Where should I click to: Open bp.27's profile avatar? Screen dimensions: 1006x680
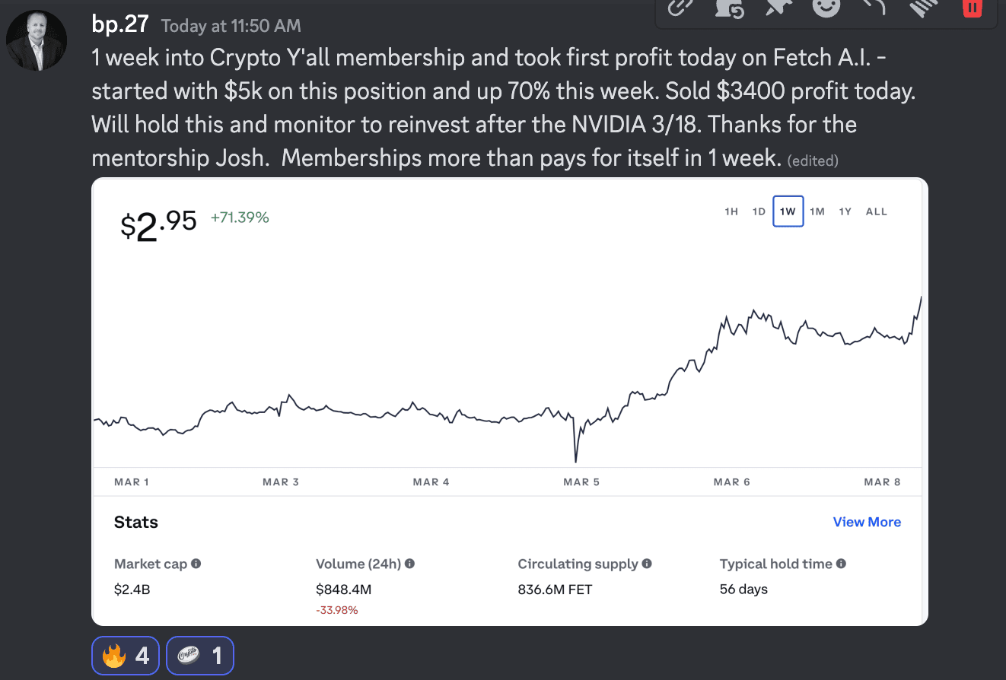point(37,40)
